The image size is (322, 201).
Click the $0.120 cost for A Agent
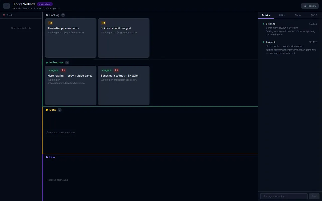pyautogui.click(x=313, y=42)
